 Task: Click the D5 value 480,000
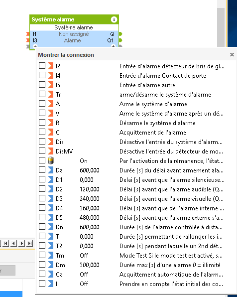click(x=90, y=218)
